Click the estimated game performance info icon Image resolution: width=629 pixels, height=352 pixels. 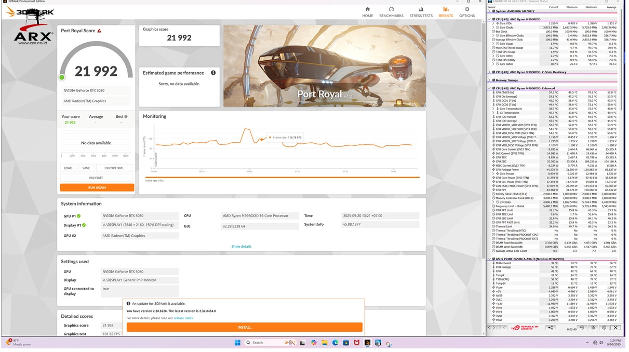point(213,73)
